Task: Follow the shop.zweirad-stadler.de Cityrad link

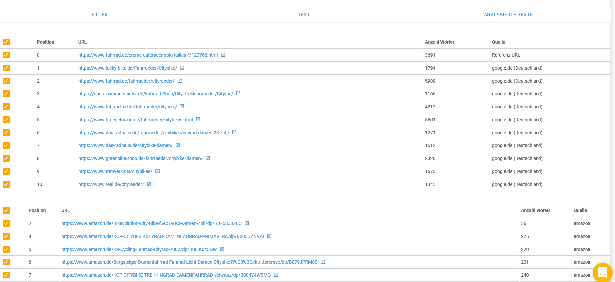Action: [156, 94]
